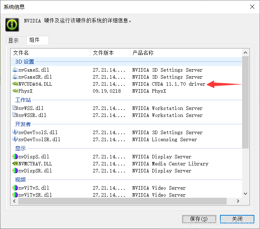
Task: Select the nvGameS.dll file name
Action: 34,70
